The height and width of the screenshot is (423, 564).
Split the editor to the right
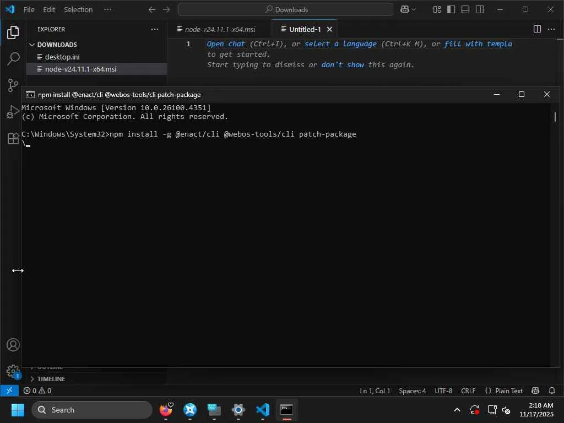[x=537, y=29]
